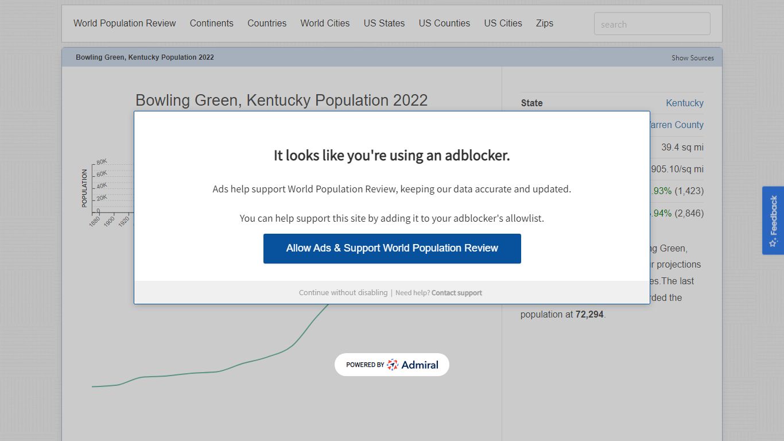Click the Allow Ads & Support World Population Review button

(392, 249)
